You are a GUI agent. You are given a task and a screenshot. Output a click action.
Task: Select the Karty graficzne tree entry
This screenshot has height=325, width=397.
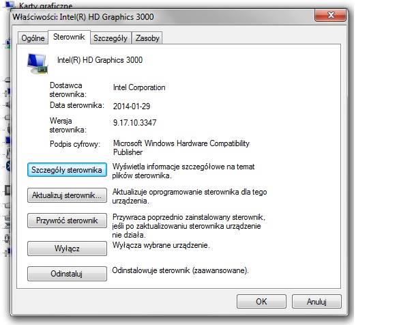(x=46, y=5)
